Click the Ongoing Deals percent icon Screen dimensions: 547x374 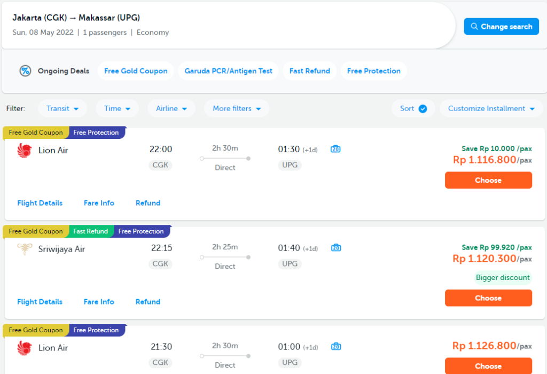coord(25,71)
